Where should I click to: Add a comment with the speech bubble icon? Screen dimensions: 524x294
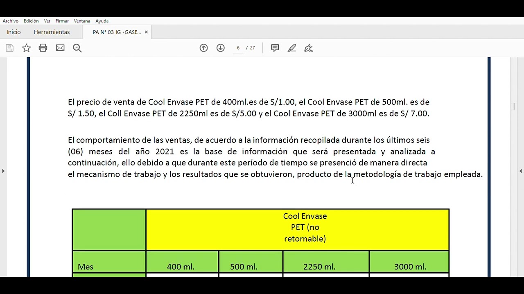(x=275, y=48)
